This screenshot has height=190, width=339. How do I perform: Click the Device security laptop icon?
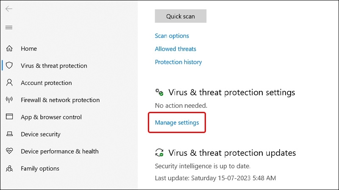tap(9, 134)
